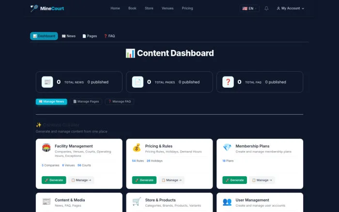Click the Manage News button
Screen dimensions: 339x212
click(51, 102)
